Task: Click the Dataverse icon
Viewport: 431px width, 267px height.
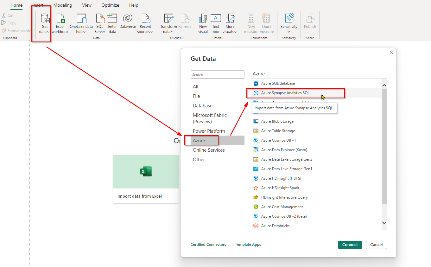Action: click(x=128, y=22)
